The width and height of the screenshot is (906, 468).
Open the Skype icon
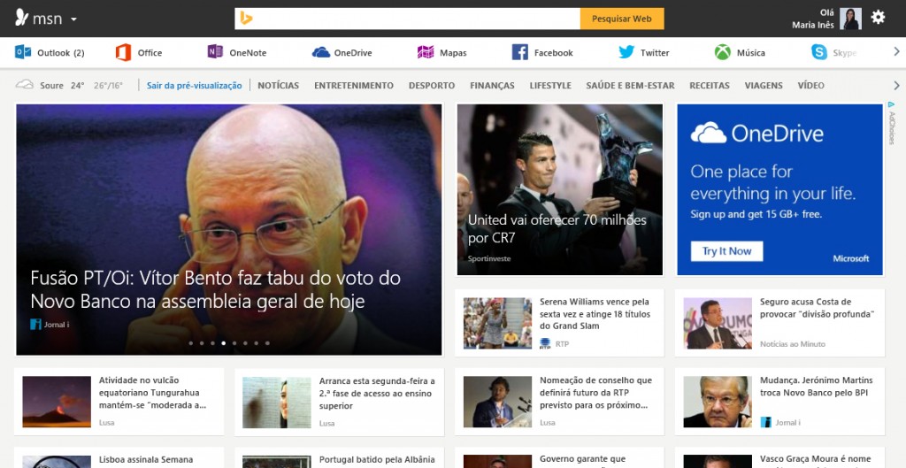(x=818, y=52)
